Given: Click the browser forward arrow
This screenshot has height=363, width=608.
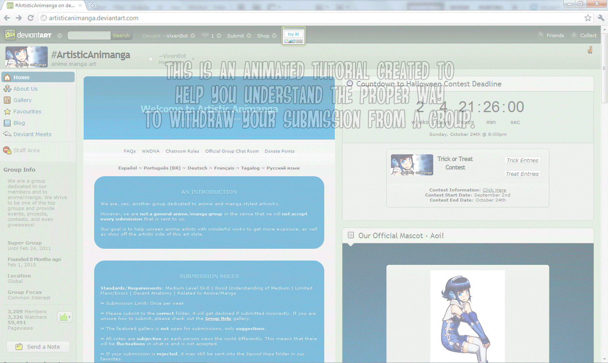Looking at the screenshot, I should pos(19,18).
